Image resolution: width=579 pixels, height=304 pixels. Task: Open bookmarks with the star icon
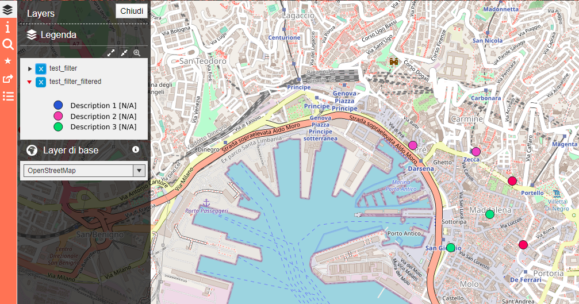[x=7, y=61]
